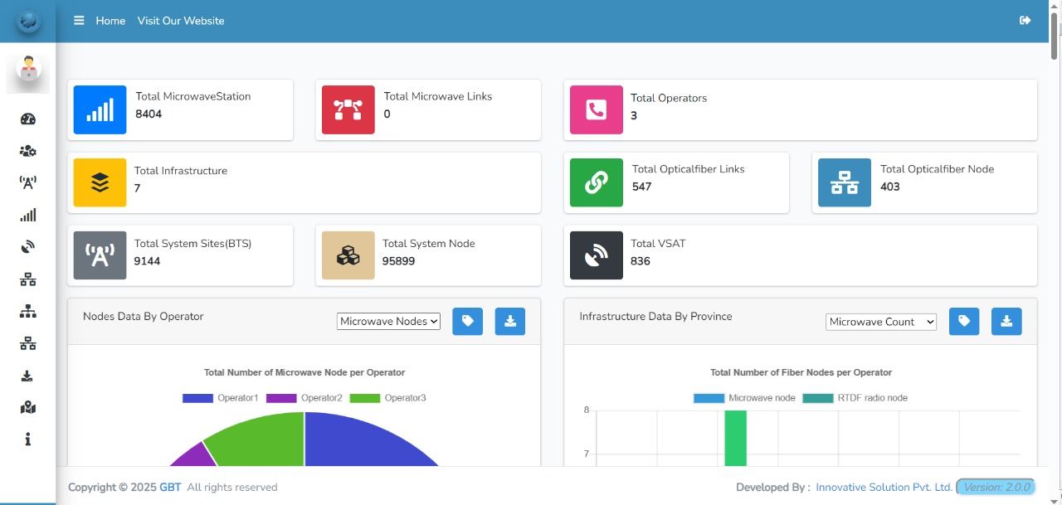1062x505 pixels.
Task: Toggle the RTDF radio node legend item
Action: (x=855, y=398)
